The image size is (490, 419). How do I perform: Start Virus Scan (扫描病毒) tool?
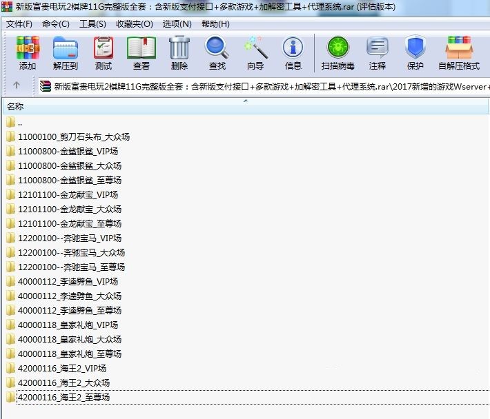[337, 53]
